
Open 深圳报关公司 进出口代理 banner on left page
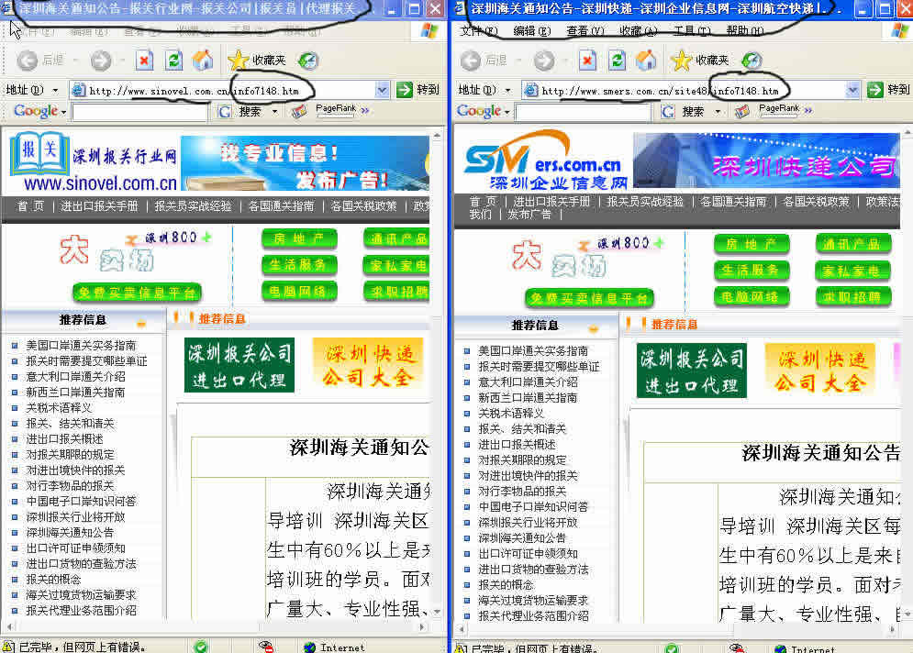(239, 365)
